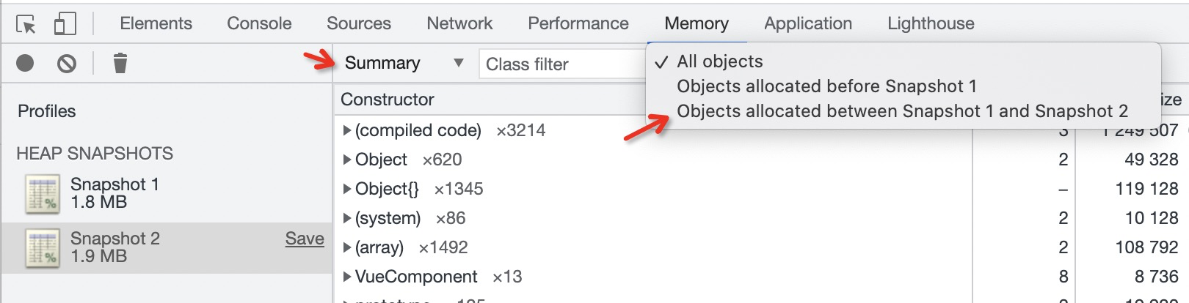Screen dimensions: 1189x303
Task: Choose Objects allocated before Snapshot 1
Action: click(826, 86)
